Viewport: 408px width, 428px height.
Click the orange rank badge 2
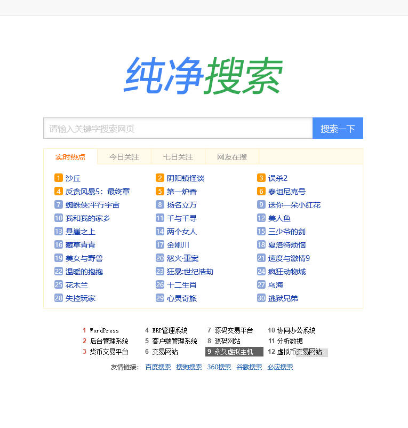(x=160, y=178)
